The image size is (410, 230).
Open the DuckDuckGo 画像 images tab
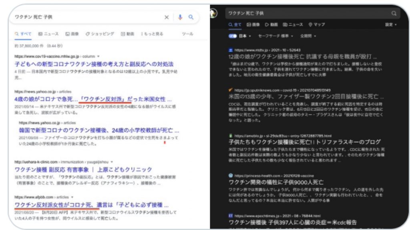click(x=254, y=24)
